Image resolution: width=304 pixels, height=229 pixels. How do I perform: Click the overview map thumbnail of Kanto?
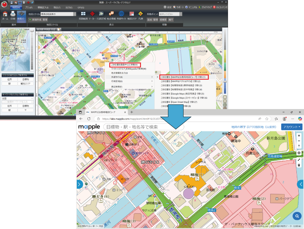16,50
